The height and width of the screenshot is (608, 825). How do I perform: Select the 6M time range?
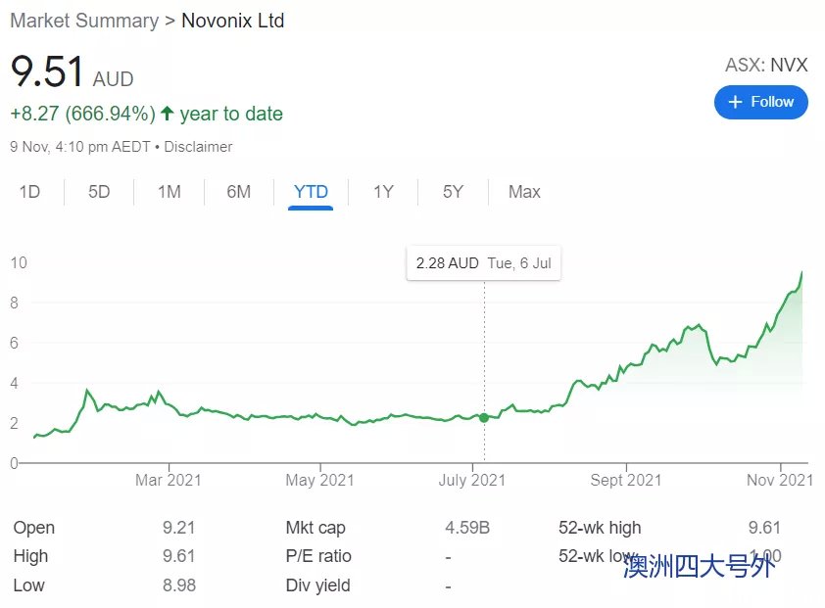[x=239, y=192]
